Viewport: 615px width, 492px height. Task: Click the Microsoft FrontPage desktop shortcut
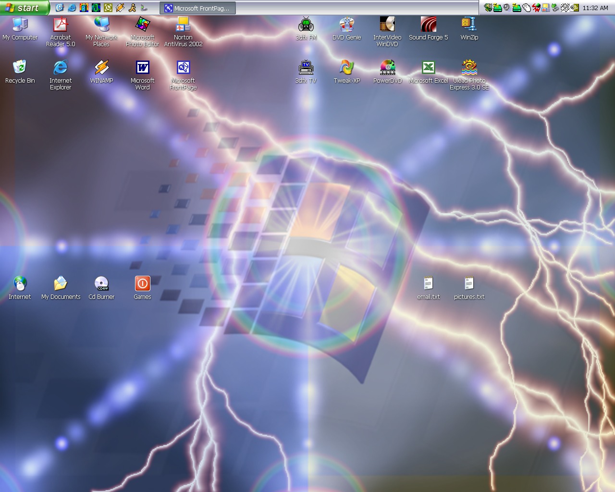pyautogui.click(x=183, y=75)
